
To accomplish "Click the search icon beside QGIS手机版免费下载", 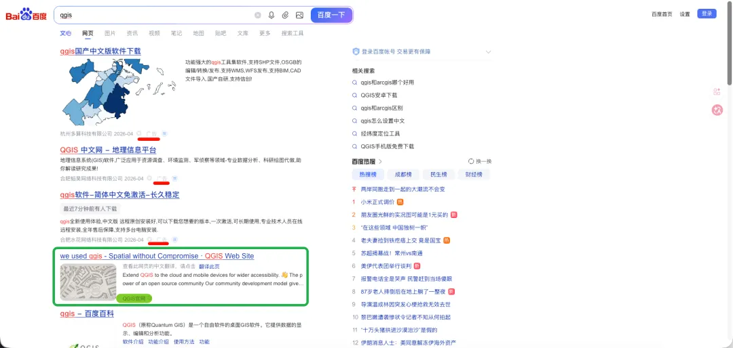I will 355,146.
